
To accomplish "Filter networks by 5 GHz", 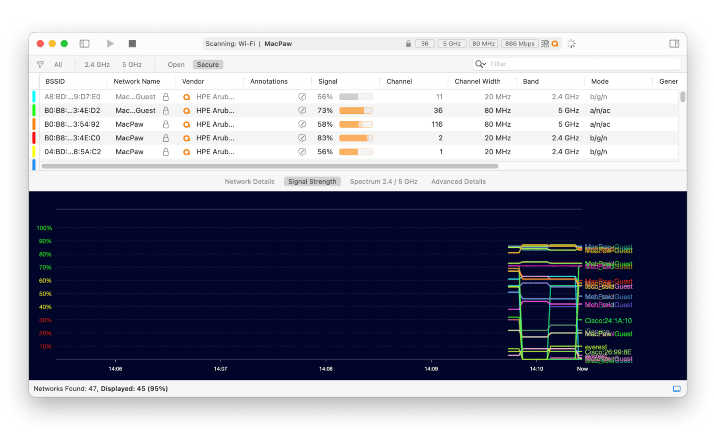I will (x=132, y=64).
